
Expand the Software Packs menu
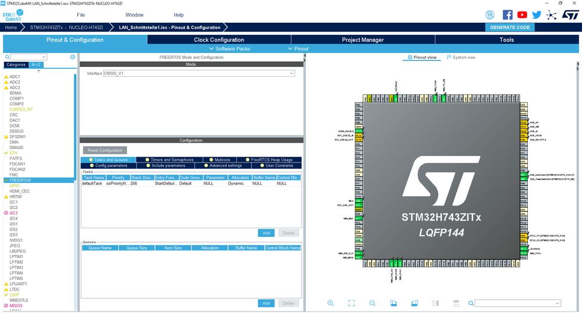tap(230, 48)
